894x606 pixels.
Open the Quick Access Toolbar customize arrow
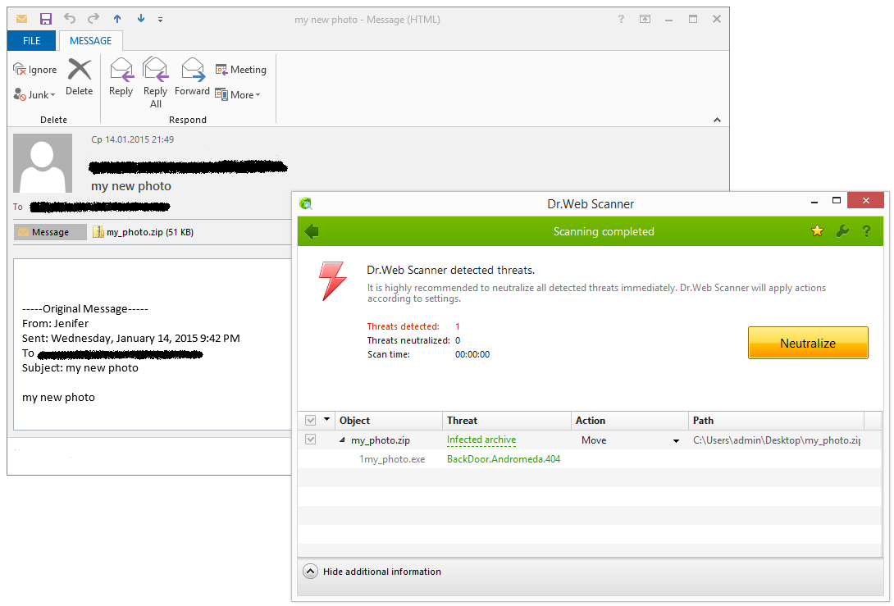160,20
